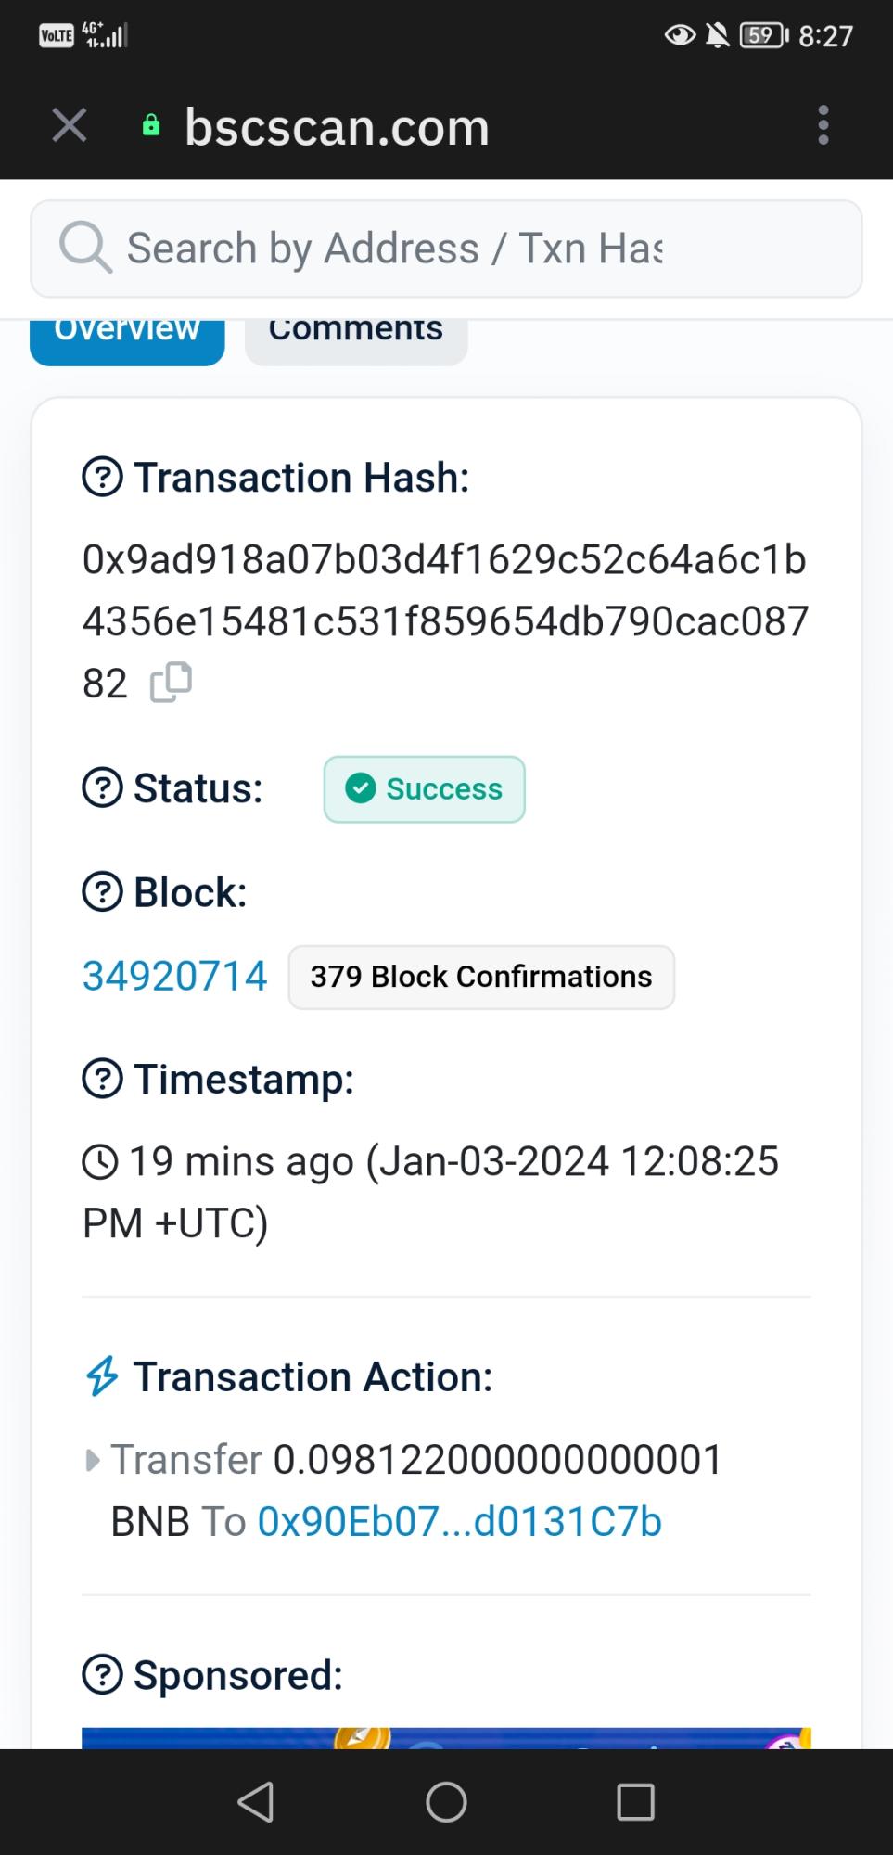Screen dimensions: 893x1855
Task: Tap the search by address input field
Action: point(445,248)
